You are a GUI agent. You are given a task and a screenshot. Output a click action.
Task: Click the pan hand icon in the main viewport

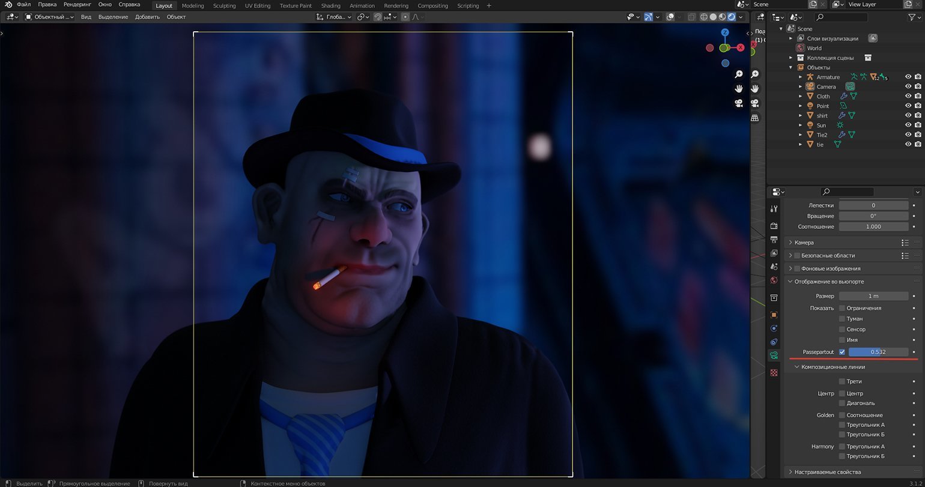click(738, 88)
